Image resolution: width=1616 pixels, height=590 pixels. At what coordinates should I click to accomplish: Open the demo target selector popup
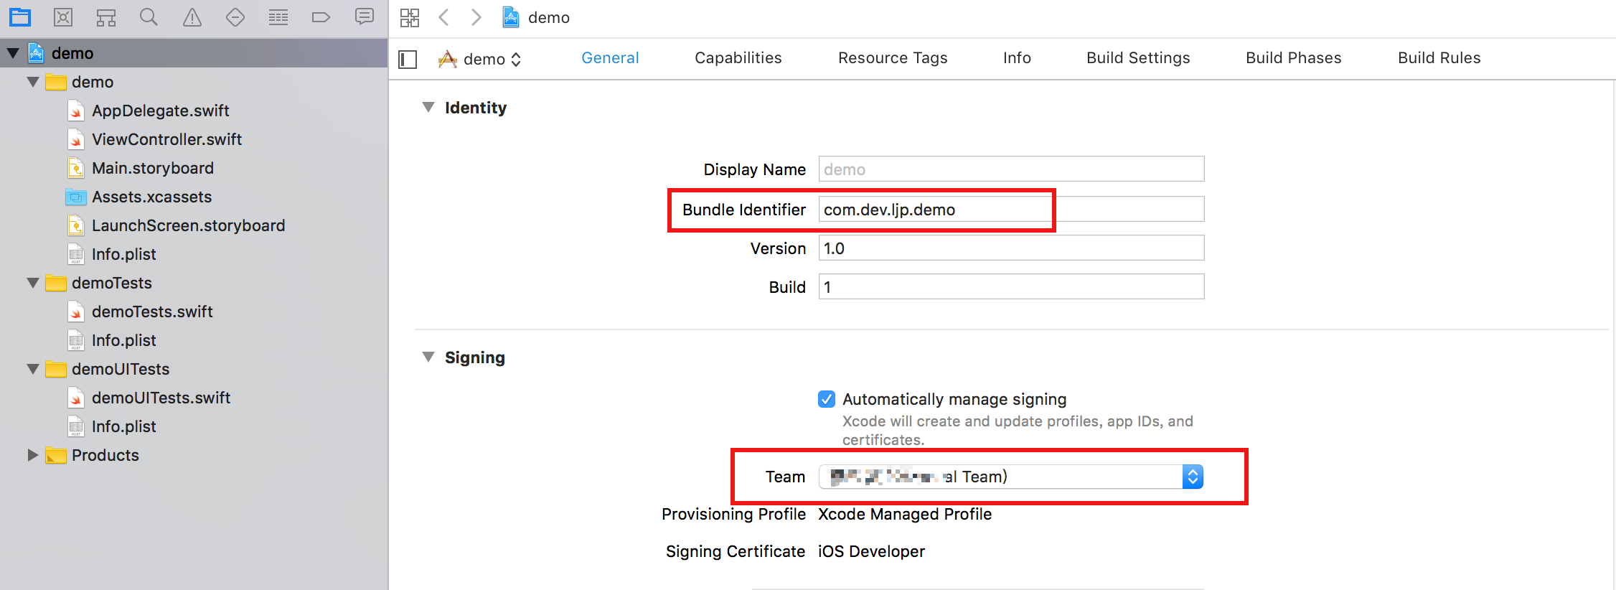(x=481, y=59)
